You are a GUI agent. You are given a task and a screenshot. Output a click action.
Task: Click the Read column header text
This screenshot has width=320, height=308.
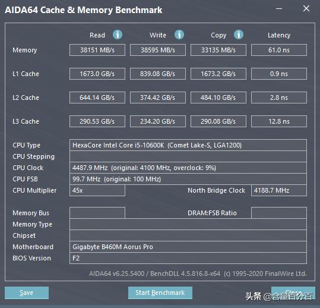point(97,35)
